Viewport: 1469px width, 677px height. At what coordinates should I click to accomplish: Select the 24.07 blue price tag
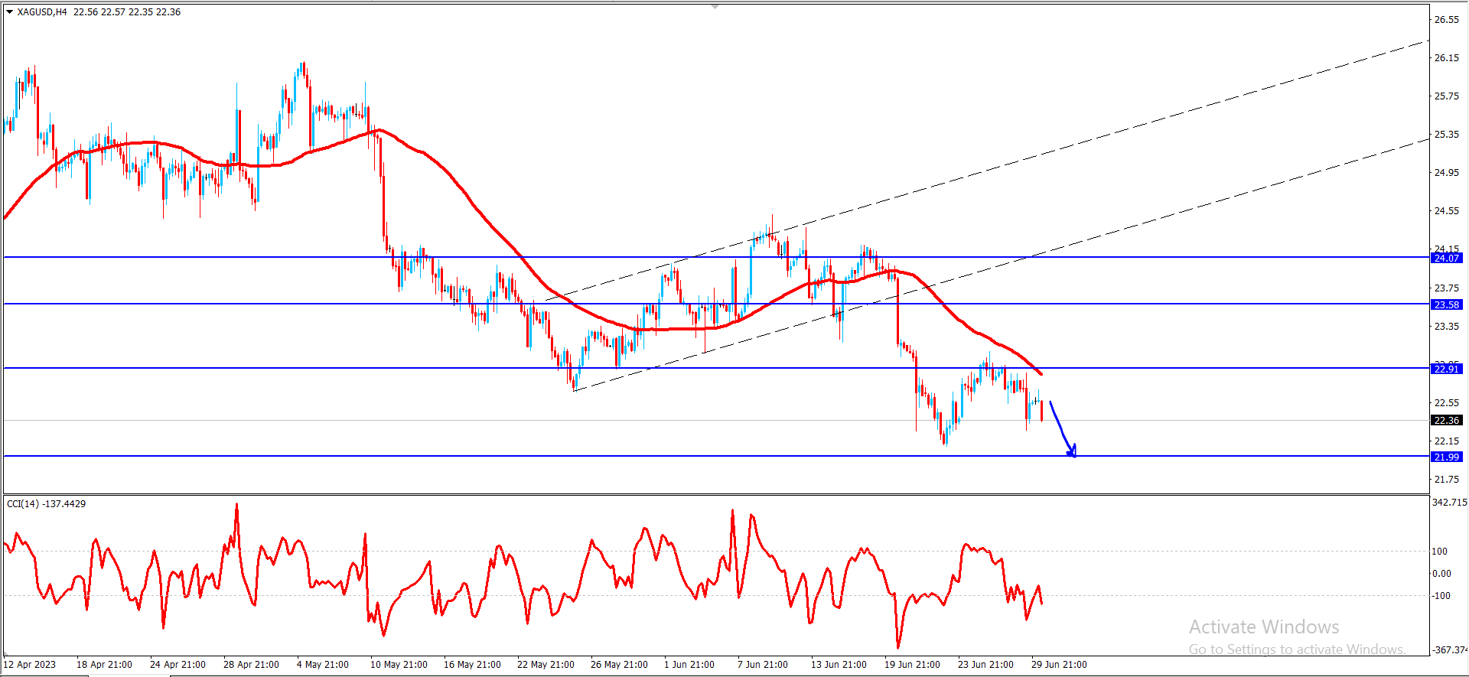click(1446, 258)
